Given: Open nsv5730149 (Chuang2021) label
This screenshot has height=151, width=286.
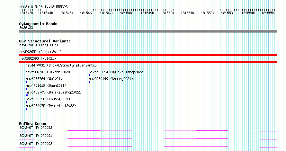Looking at the screenshot, I should [x=111, y=79].
